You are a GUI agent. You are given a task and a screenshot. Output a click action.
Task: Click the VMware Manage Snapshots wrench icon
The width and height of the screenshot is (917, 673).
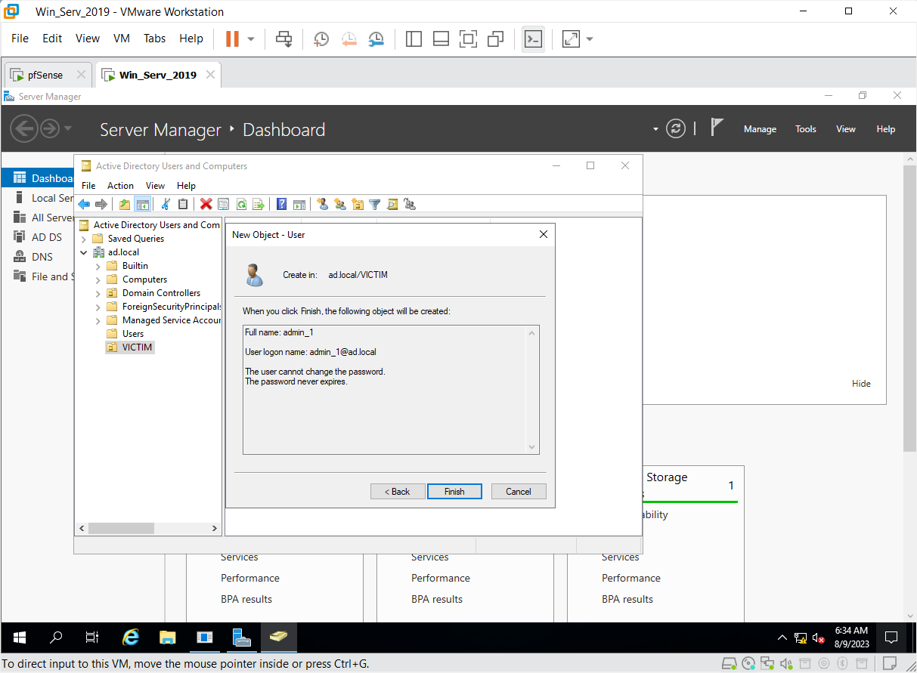(x=376, y=39)
